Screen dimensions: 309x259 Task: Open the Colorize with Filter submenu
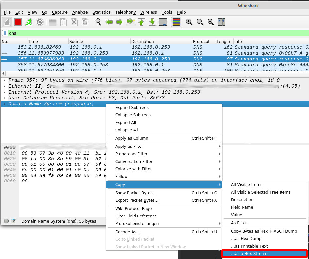[164, 169]
